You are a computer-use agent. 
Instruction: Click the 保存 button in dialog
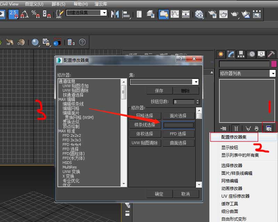click(159, 91)
